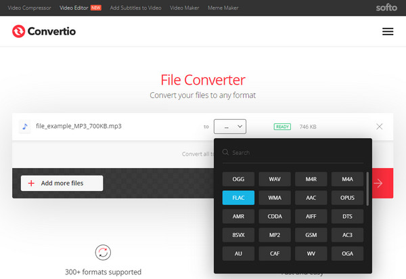The height and width of the screenshot is (279, 406).
Task: Open Add Subtitles to Video menu item
Action: point(136,7)
